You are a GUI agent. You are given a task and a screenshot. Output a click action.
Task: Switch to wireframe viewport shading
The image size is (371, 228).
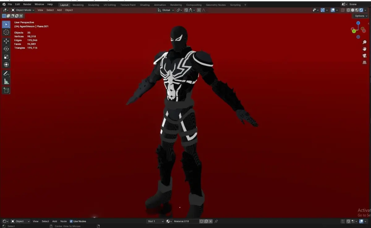[348, 10]
